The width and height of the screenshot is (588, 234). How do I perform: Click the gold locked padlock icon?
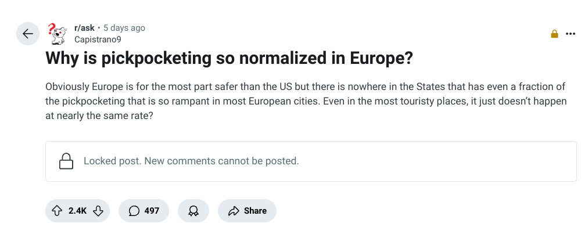tap(554, 34)
